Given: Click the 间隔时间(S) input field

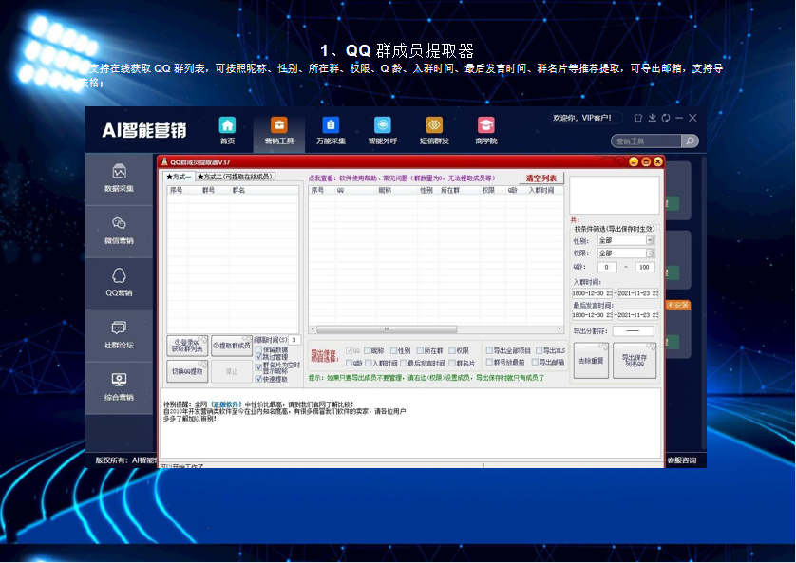Looking at the screenshot, I should point(294,340).
